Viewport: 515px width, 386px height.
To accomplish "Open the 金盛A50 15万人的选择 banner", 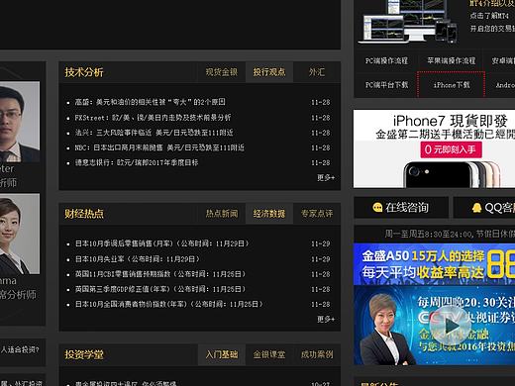I will [434, 264].
